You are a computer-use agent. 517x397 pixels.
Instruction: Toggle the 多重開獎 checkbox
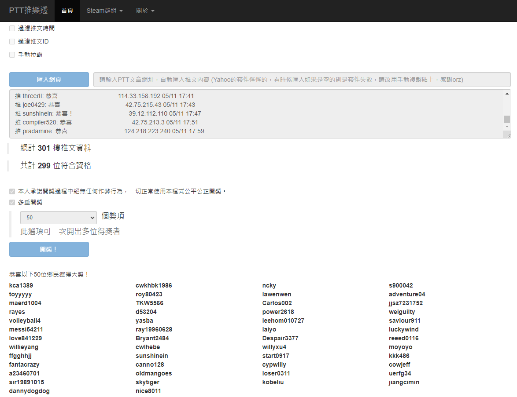click(x=12, y=202)
